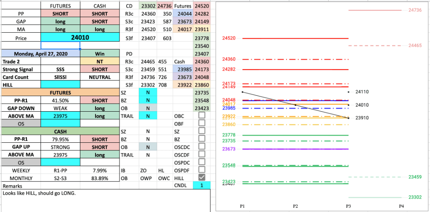The image size is (430, 212).
Task: Select the 23302 light green chart line
Action: pyautogui.click(x=374, y=197)
